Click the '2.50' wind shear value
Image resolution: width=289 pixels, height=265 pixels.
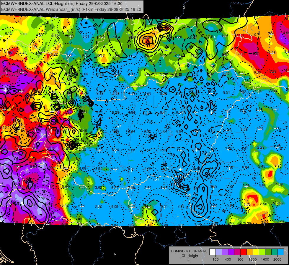click(263, 204)
